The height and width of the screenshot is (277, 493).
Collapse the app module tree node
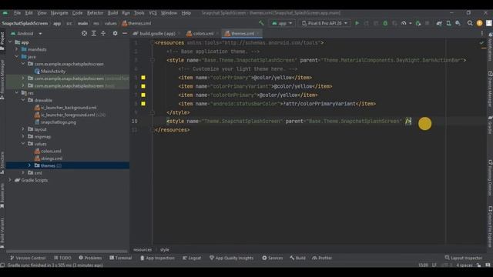point(10,42)
